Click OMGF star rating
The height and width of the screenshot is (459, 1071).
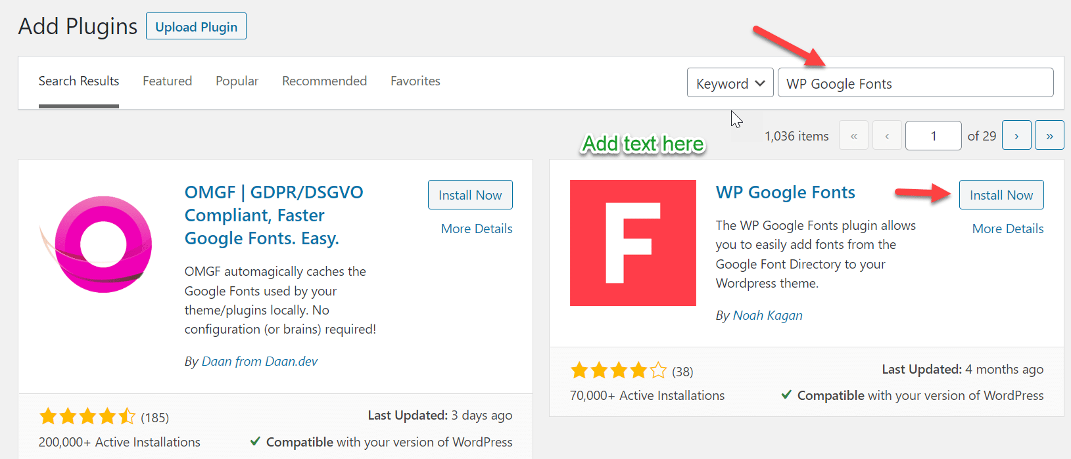point(87,416)
